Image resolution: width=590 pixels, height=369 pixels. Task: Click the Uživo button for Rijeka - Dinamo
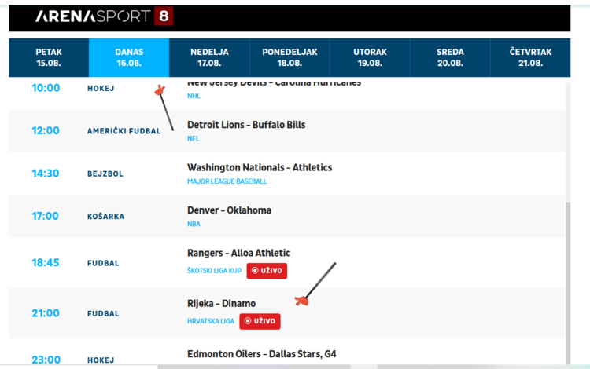coord(260,321)
